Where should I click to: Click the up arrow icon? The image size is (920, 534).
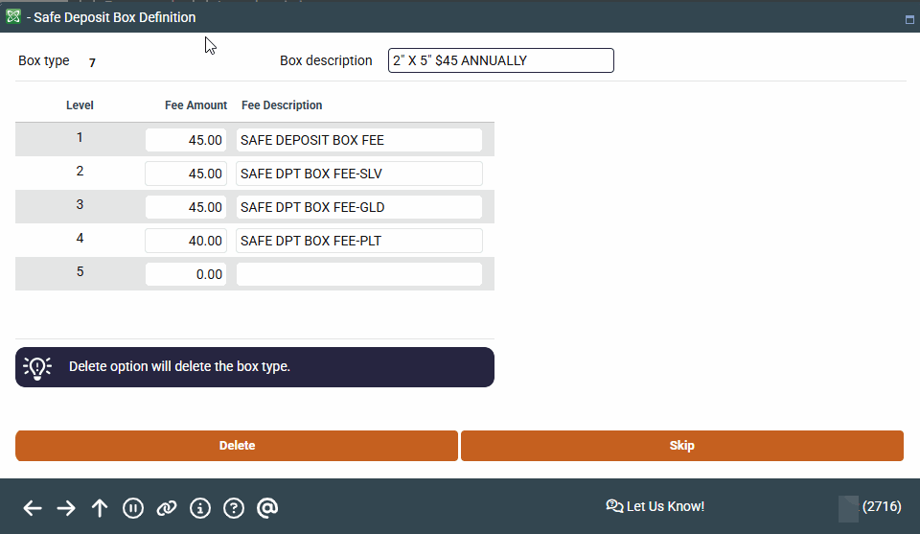click(x=100, y=508)
